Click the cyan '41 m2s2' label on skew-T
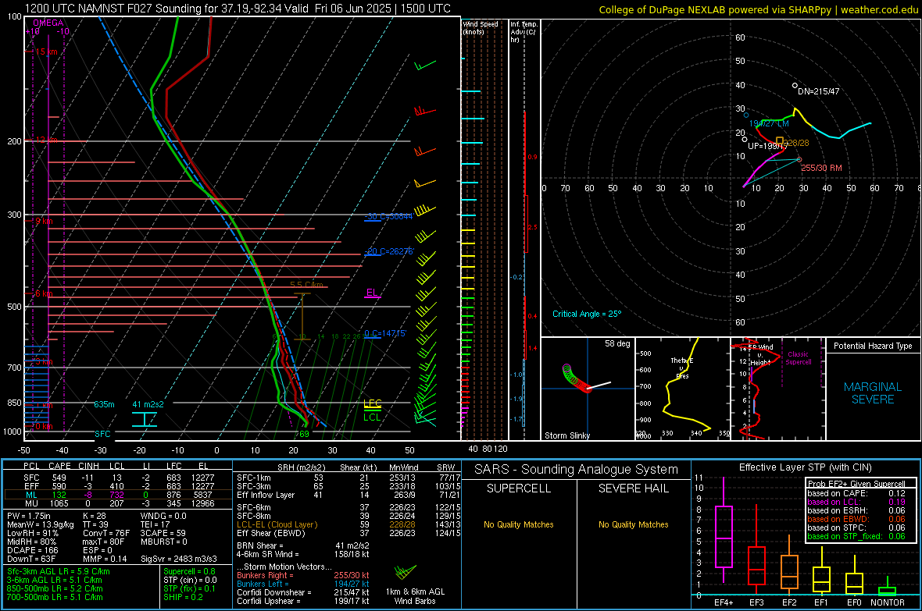Image resolution: width=922 pixels, height=611 pixels. [x=148, y=404]
